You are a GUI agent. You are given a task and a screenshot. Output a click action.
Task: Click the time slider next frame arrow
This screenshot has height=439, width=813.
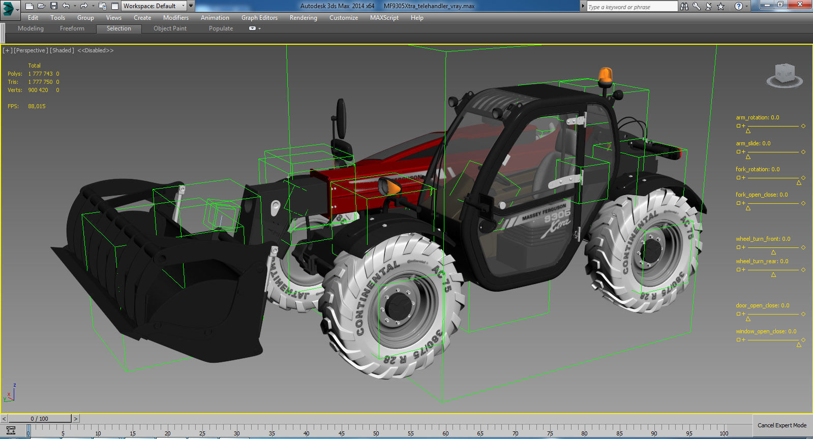click(76, 419)
